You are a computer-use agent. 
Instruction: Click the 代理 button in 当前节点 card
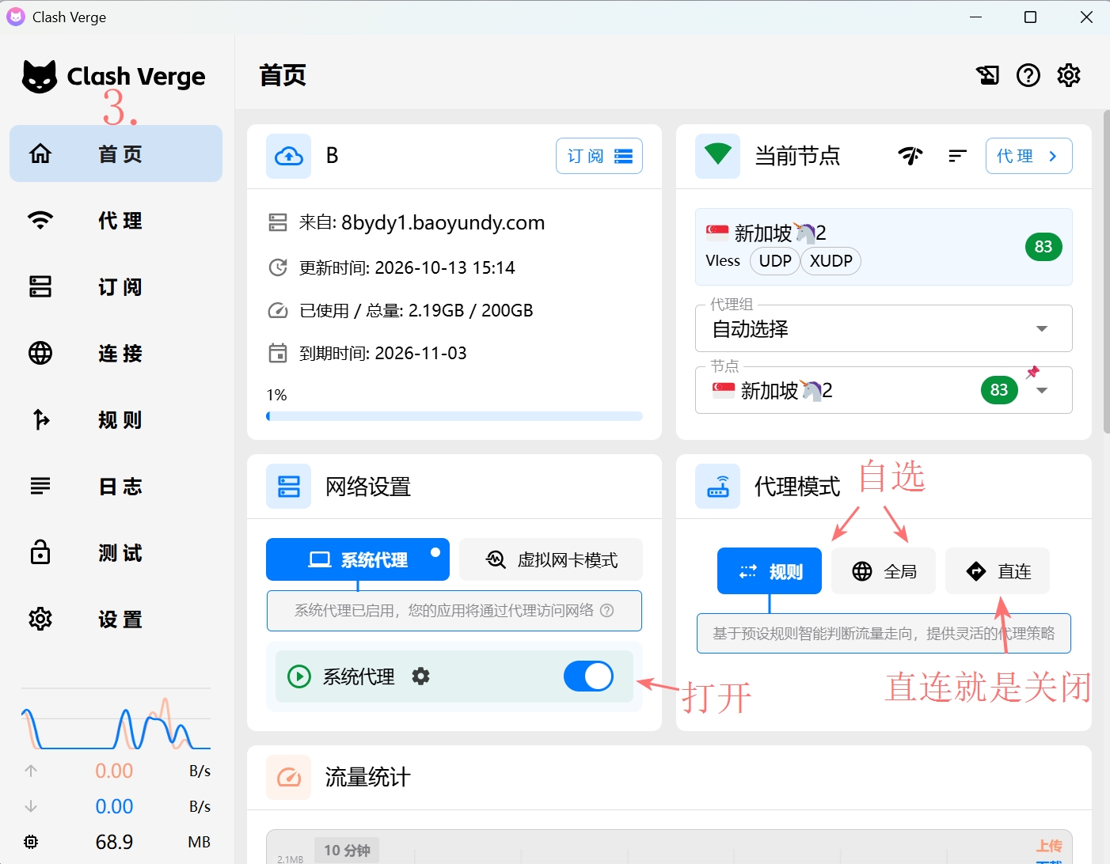coord(1028,156)
